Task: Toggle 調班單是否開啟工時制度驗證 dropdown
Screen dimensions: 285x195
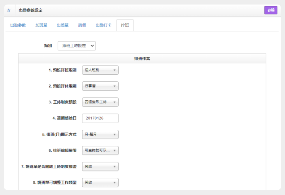Action: pos(100,167)
